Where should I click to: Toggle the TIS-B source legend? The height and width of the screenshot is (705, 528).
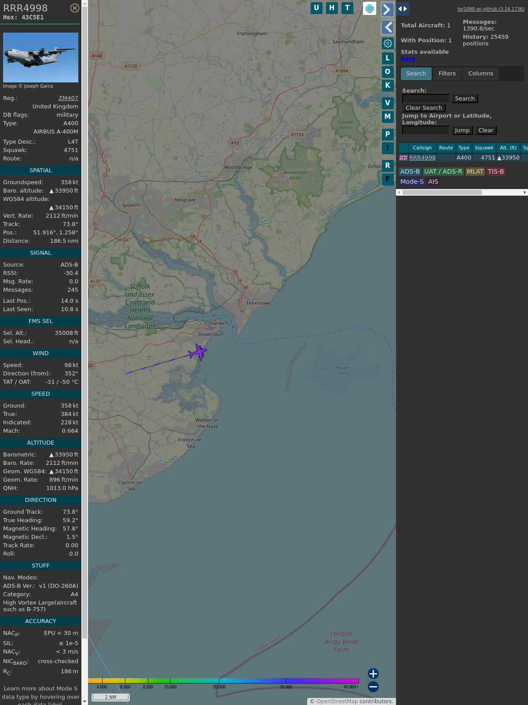[x=496, y=172]
